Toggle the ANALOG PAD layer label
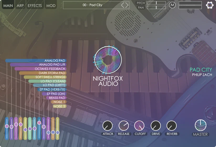The height and width of the screenshot is (147, 216). 55,61
